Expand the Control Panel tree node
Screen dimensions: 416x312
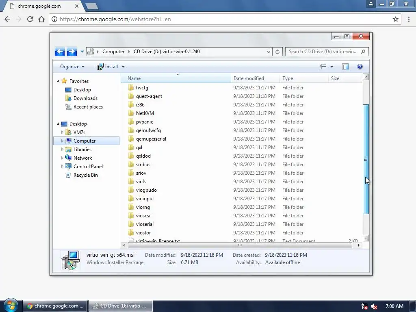click(62, 166)
